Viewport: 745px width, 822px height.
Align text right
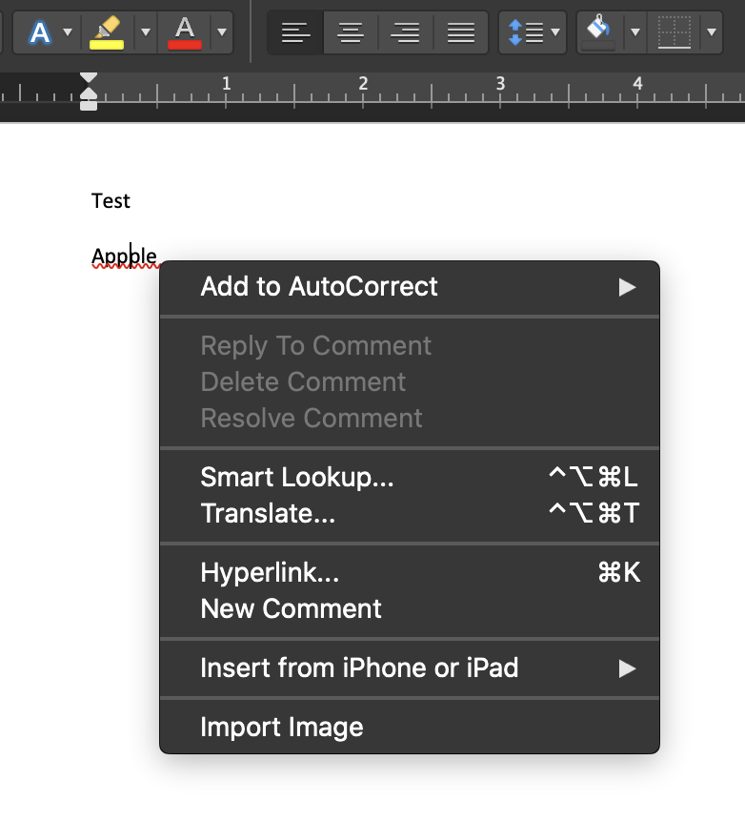point(406,32)
